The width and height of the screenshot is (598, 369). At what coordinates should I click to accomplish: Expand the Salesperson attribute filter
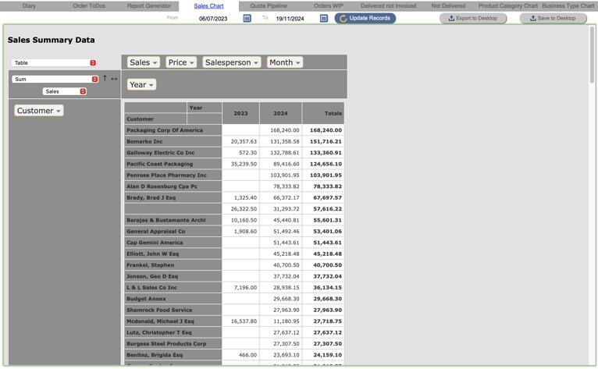232,62
